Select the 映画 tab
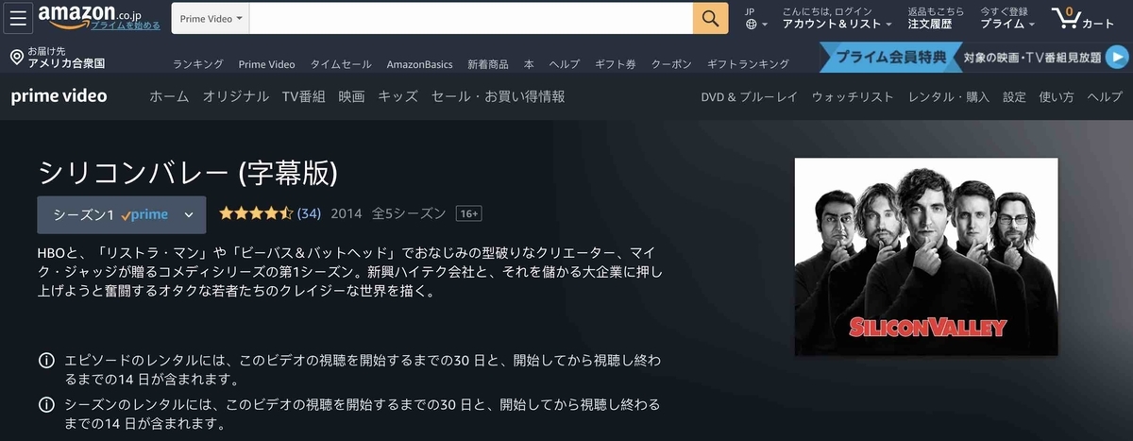The width and height of the screenshot is (1133, 441). pyautogui.click(x=351, y=96)
